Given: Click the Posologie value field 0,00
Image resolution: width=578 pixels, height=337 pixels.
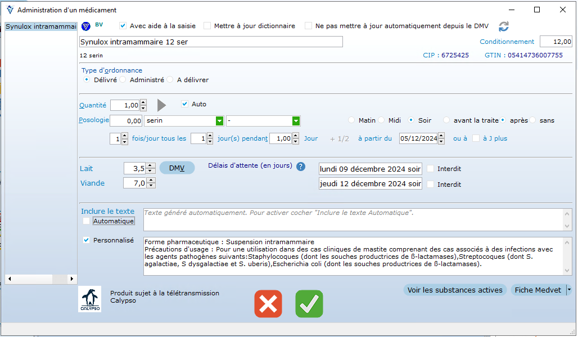Looking at the screenshot, I should click(x=126, y=120).
